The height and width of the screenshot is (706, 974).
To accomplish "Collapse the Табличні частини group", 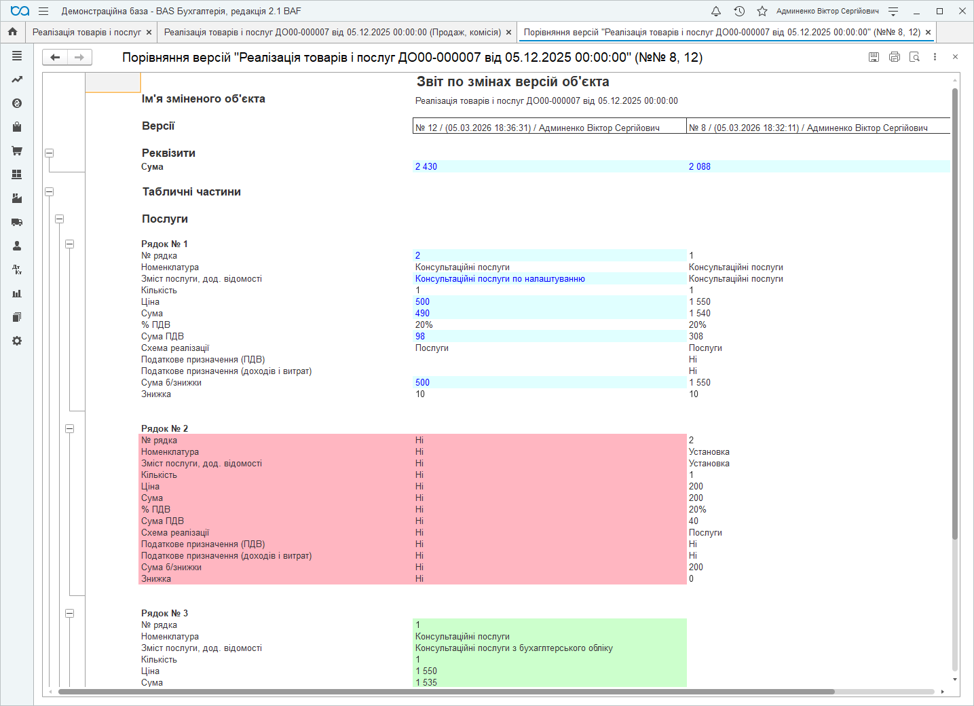I will [49, 192].
